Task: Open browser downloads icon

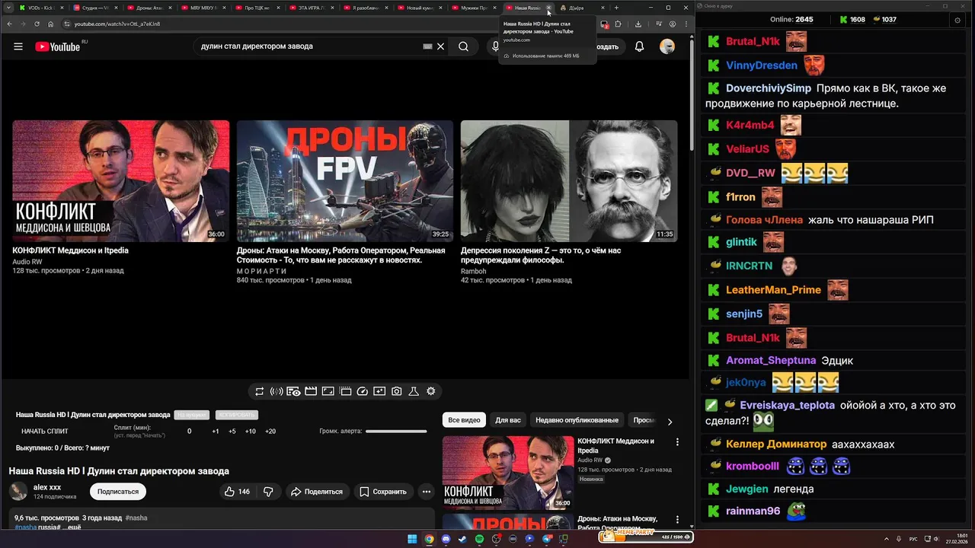Action: point(638,24)
